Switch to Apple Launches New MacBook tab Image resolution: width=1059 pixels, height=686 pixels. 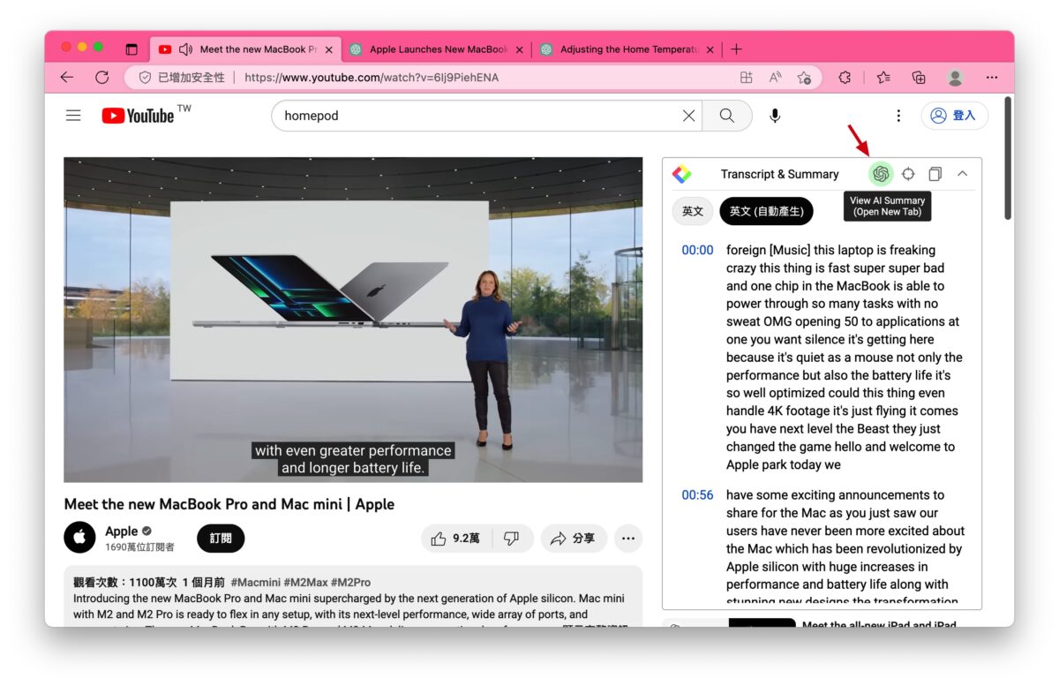[x=438, y=49]
